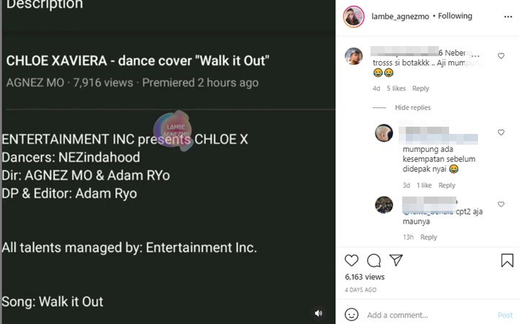Screen dimensions: 519x324
Task: Open the '3d' reply timestamp
Action: [x=407, y=185]
